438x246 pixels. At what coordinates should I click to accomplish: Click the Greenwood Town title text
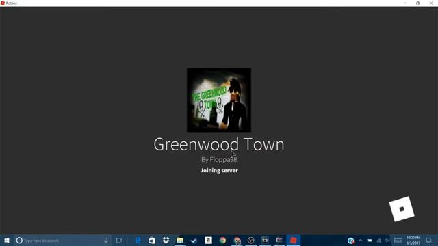(x=219, y=144)
